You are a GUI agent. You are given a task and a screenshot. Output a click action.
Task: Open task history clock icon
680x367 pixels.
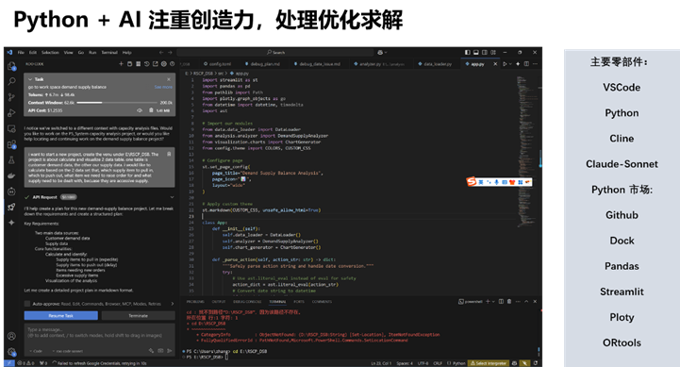coord(146,64)
